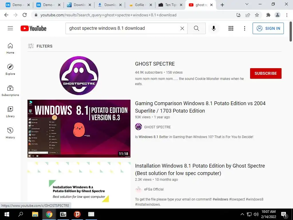The width and height of the screenshot is (293, 220).
Task: Open Explore in the sidebar
Action: 10,69
